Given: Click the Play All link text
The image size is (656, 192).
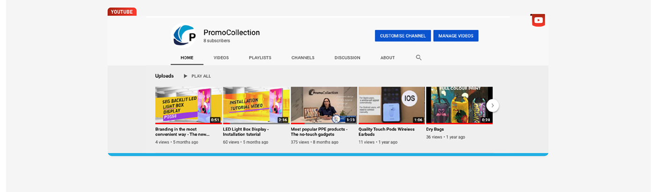Looking at the screenshot, I should coord(201,76).
